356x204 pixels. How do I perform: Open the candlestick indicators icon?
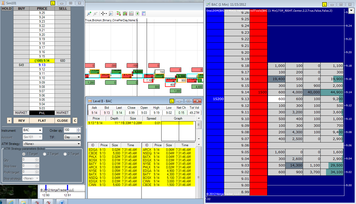tap(125, 13)
